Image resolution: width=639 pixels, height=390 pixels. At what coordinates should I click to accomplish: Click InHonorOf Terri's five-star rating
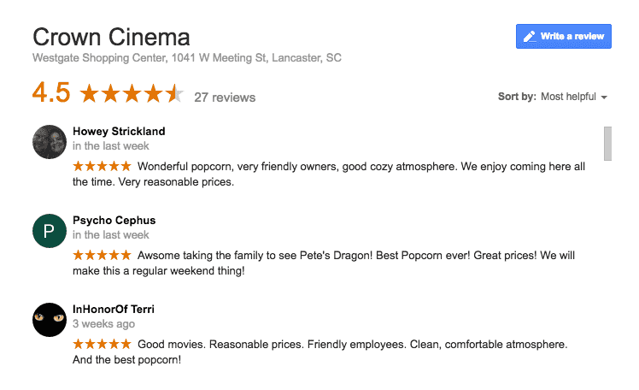[102, 344]
